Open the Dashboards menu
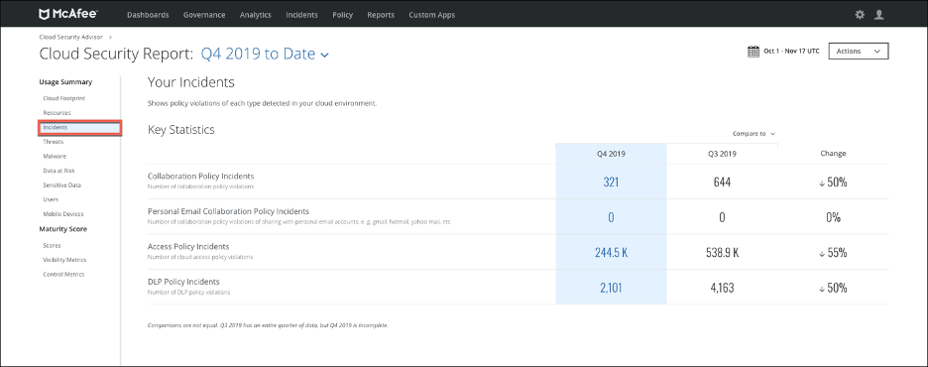Screen dimensions: 928x367 point(148,15)
